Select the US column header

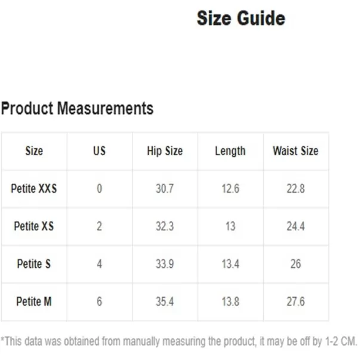tap(99, 151)
